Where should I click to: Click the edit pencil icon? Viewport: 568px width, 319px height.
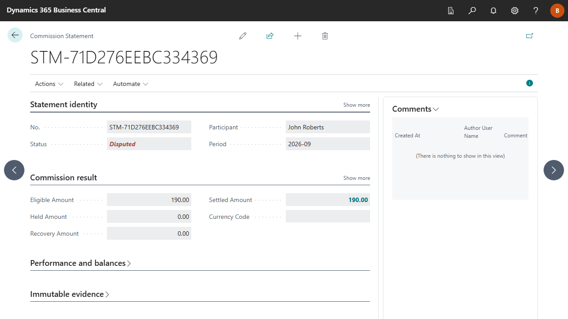pyautogui.click(x=243, y=36)
